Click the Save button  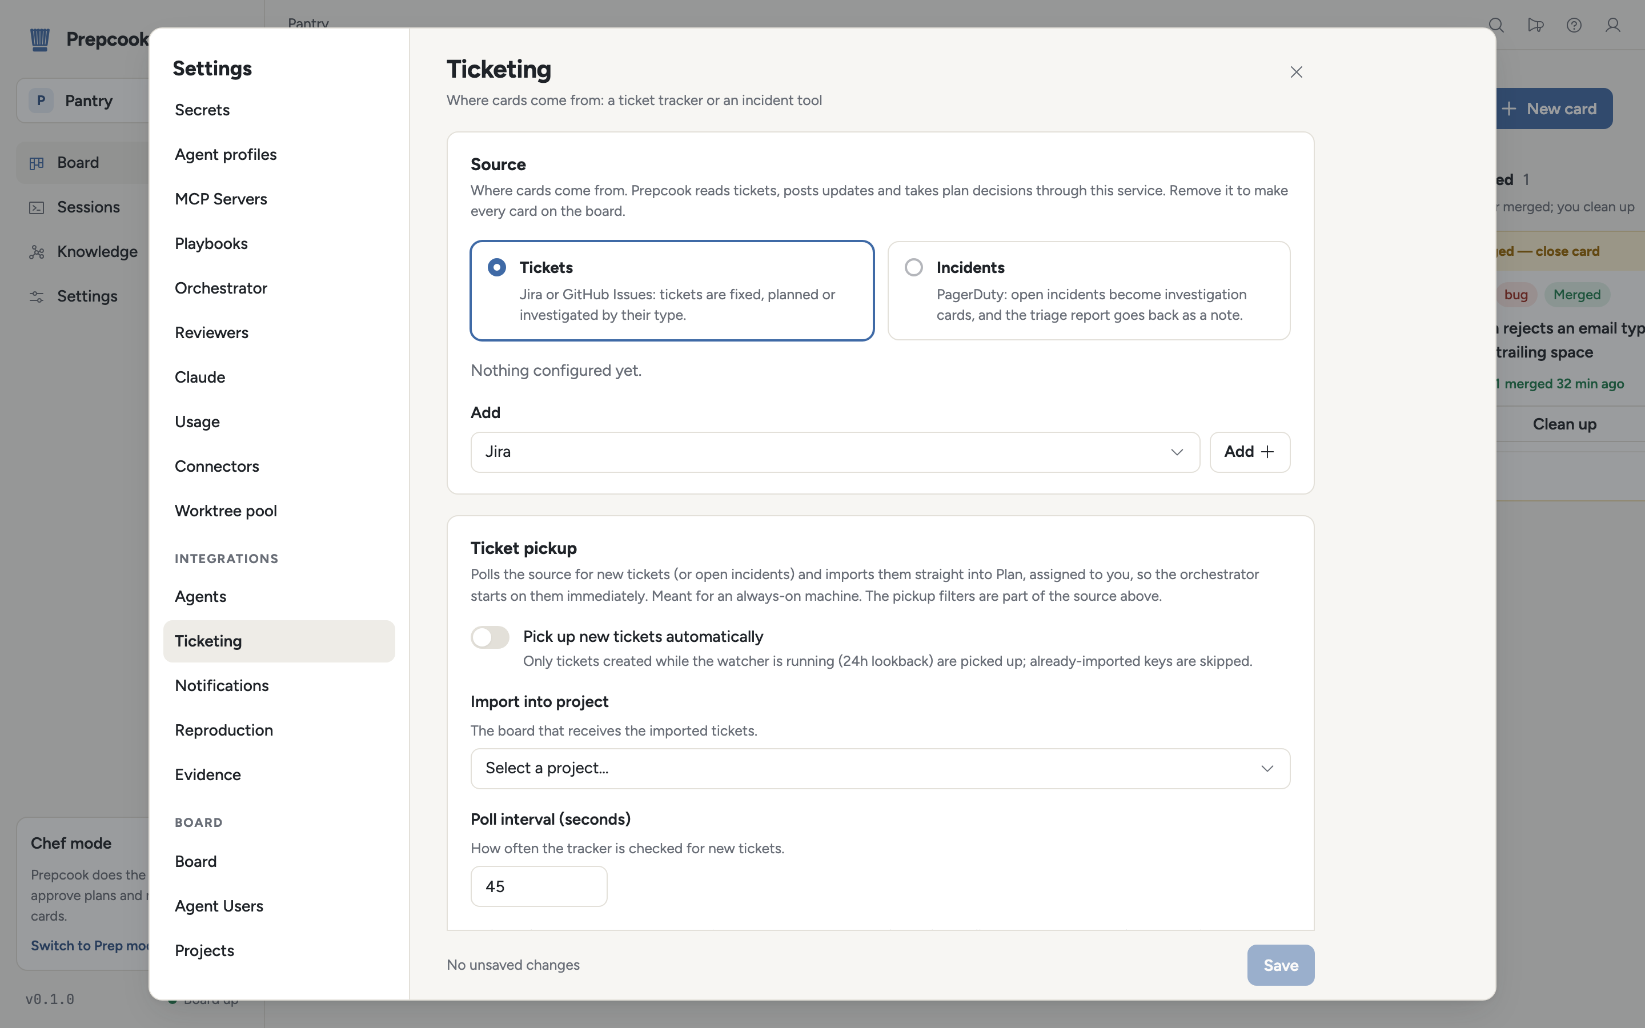pyautogui.click(x=1281, y=965)
